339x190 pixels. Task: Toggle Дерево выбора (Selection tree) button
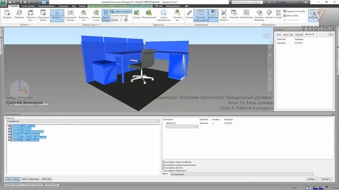coord(106,15)
